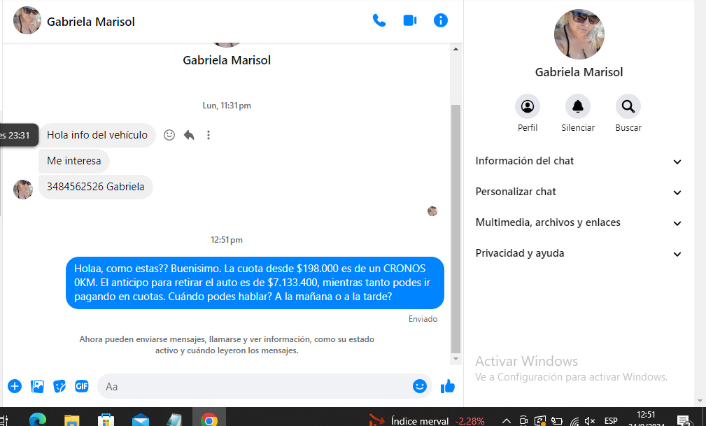
Task: Show hidden system tray icons
Action: point(507,422)
